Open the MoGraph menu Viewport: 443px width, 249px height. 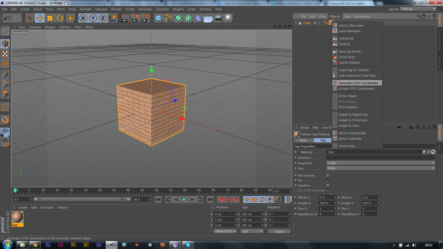click(145, 9)
